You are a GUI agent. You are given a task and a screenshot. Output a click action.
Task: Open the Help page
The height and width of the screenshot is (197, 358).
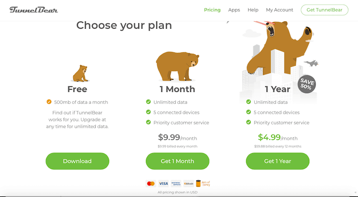253,10
